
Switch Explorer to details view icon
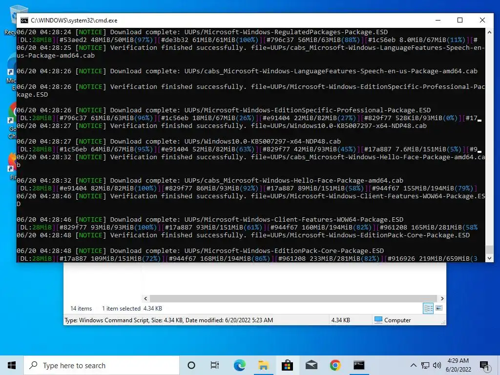tap(428, 308)
